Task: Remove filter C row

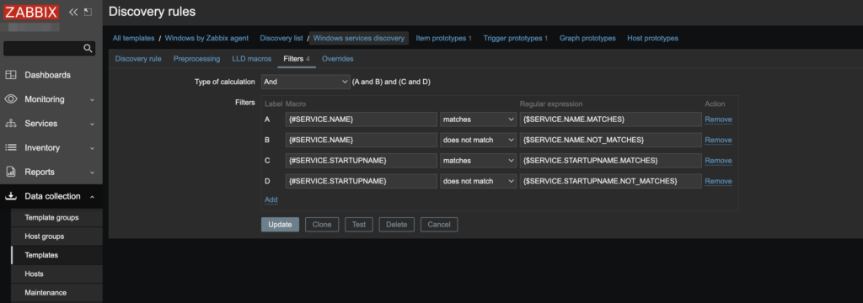Action: [718, 161]
